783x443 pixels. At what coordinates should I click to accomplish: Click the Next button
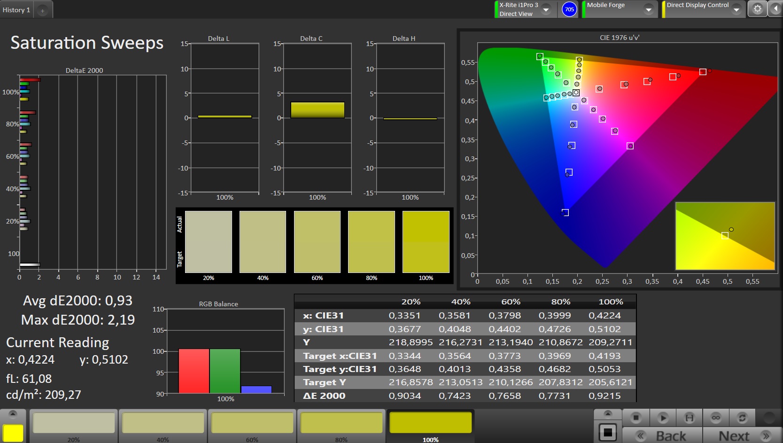click(742, 435)
